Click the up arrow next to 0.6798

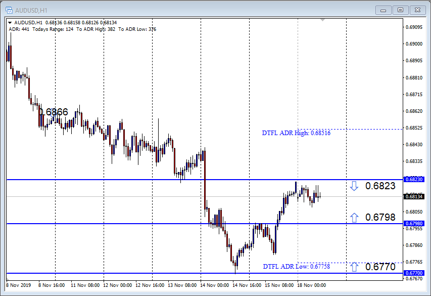[x=354, y=218]
